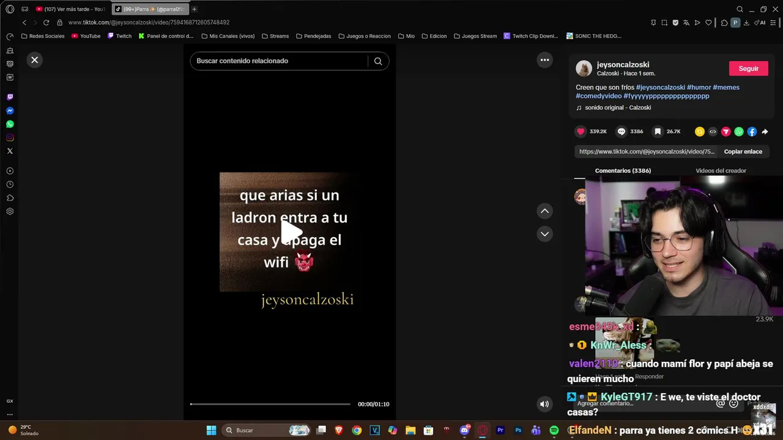Viewport: 783px width, 440px height.
Task: Go to previous video arrow
Action: [544, 211]
